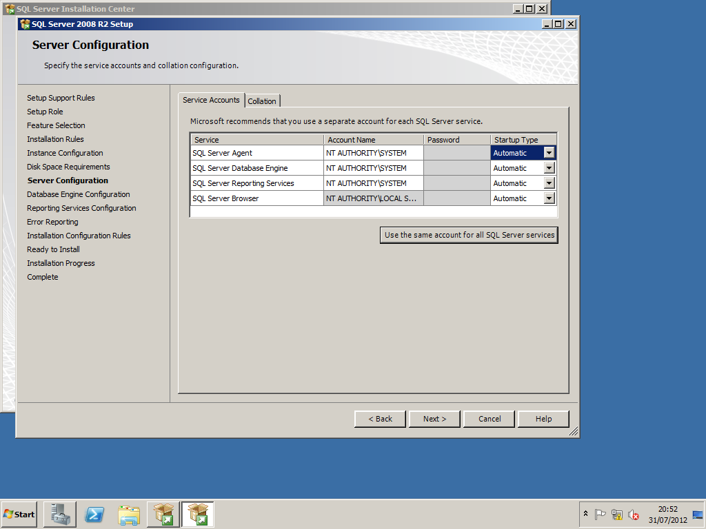This screenshot has height=529, width=706.
Task: Click the 'Service' column header
Action: pyautogui.click(x=257, y=139)
